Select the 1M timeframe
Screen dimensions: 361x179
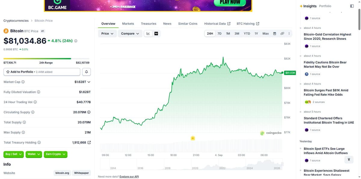[228, 33]
